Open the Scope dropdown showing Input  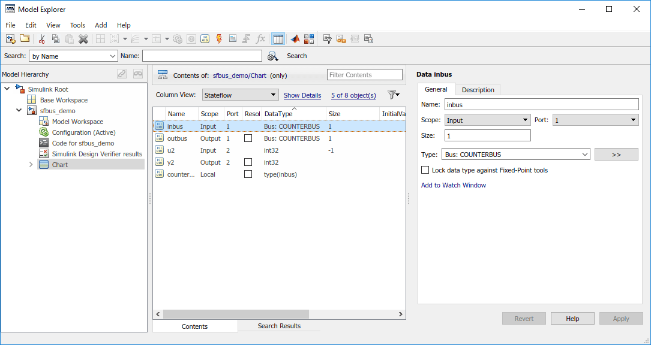(487, 120)
